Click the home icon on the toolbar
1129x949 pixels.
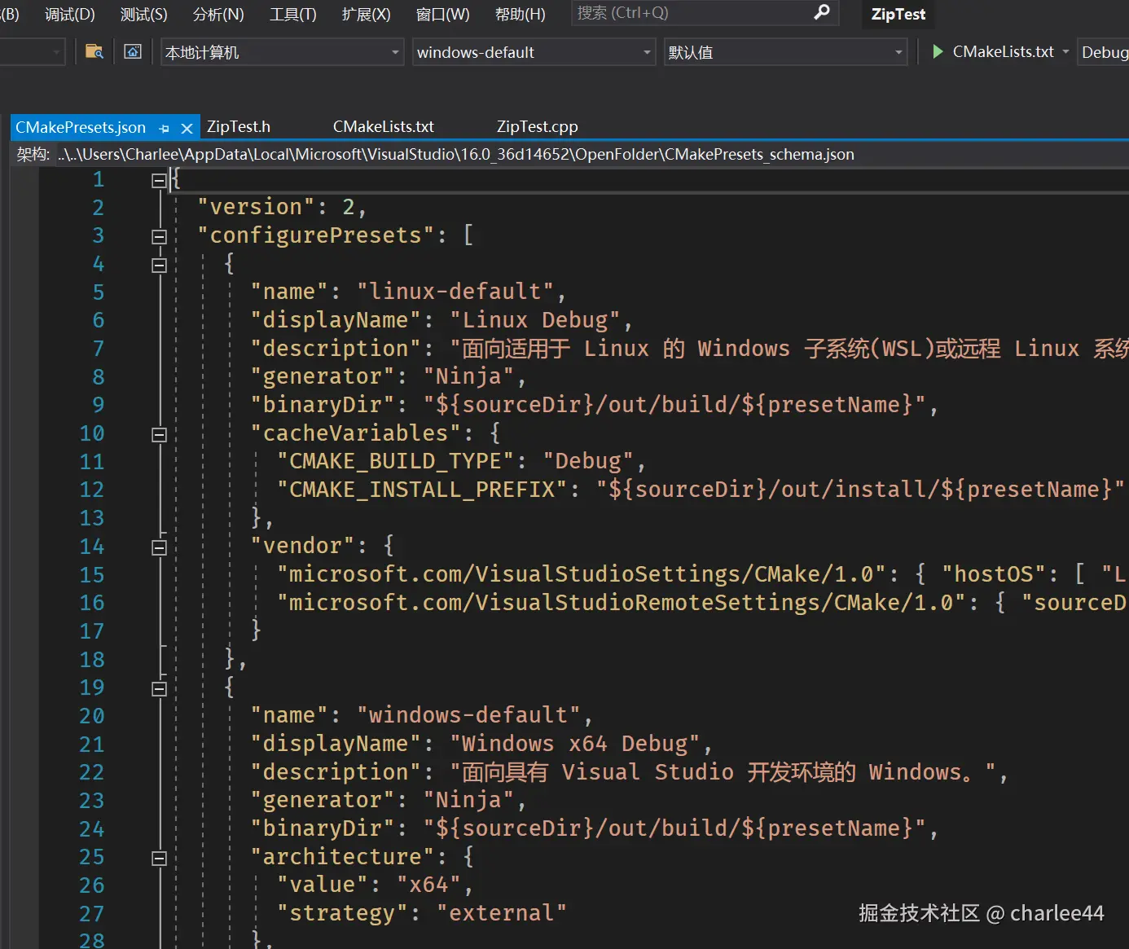coord(133,51)
